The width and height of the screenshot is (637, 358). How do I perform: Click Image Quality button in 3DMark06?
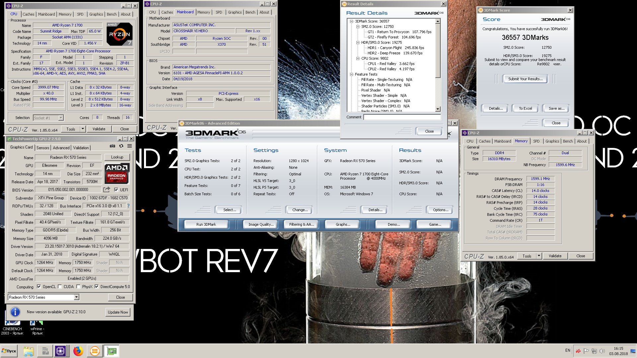(261, 224)
